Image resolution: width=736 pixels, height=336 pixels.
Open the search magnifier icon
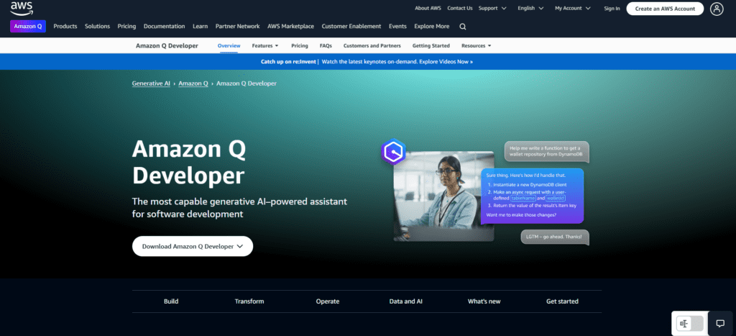463,27
